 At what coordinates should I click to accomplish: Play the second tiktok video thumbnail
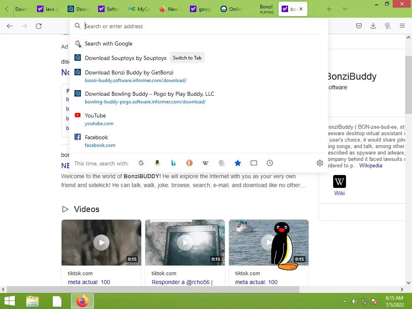185,243
